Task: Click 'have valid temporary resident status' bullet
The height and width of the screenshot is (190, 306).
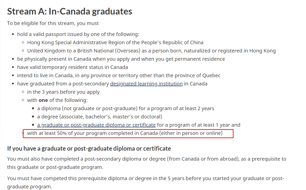Action: pyautogui.click(x=73, y=67)
